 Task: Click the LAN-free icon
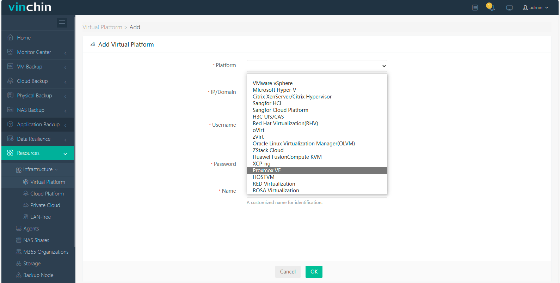(x=26, y=217)
